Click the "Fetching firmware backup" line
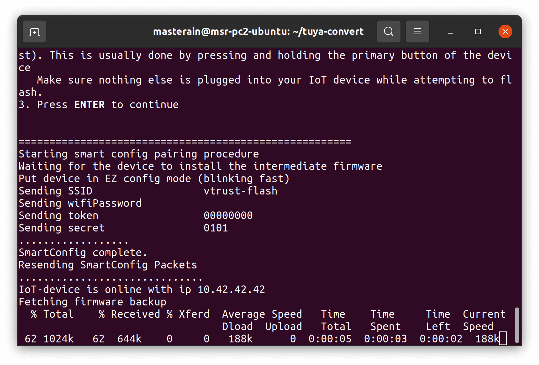This screenshot has width=539, height=365. (92, 302)
